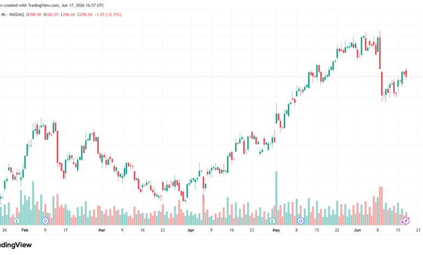Screen dimensions: 423x255
Task: Click the tall red volume bar near Jun 8
Action: 381,206
